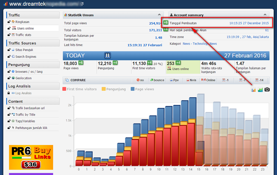This screenshot has width=277, height=175.
Task: Switch to bar chart view icon
Action: [253, 90]
